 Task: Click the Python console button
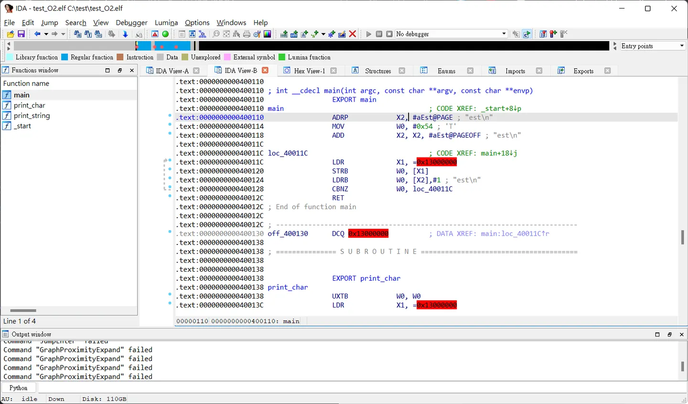[x=18, y=388]
